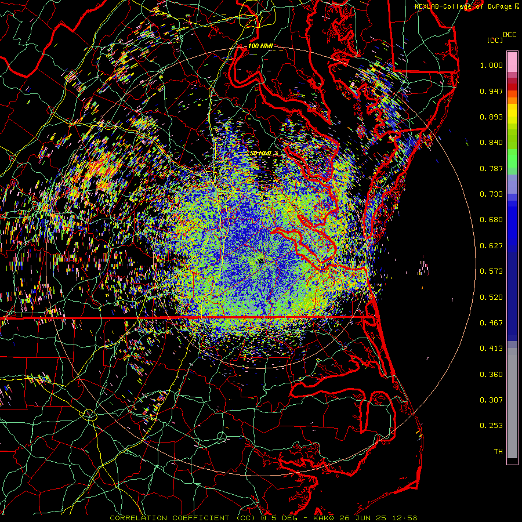The height and width of the screenshot is (522, 522).
Task: Pick the pink swatch on the color bar
Action: click(x=512, y=61)
